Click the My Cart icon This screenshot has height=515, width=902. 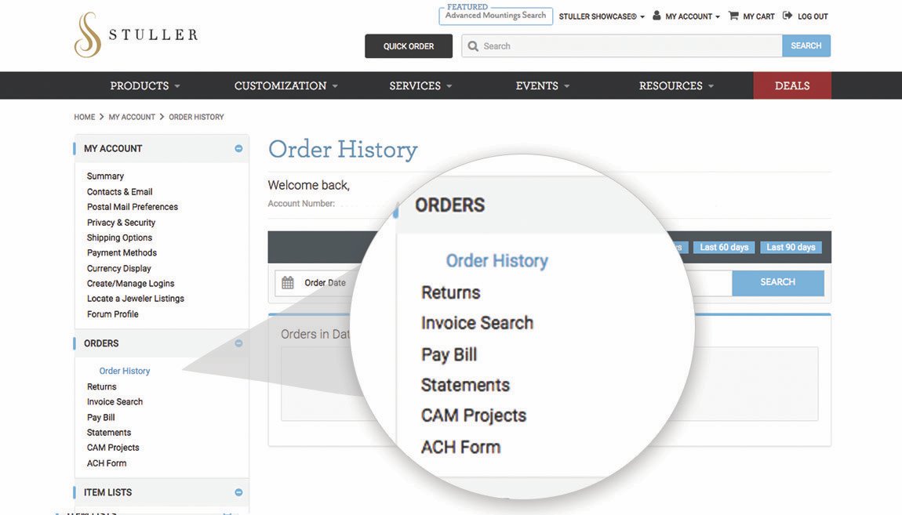(x=733, y=16)
